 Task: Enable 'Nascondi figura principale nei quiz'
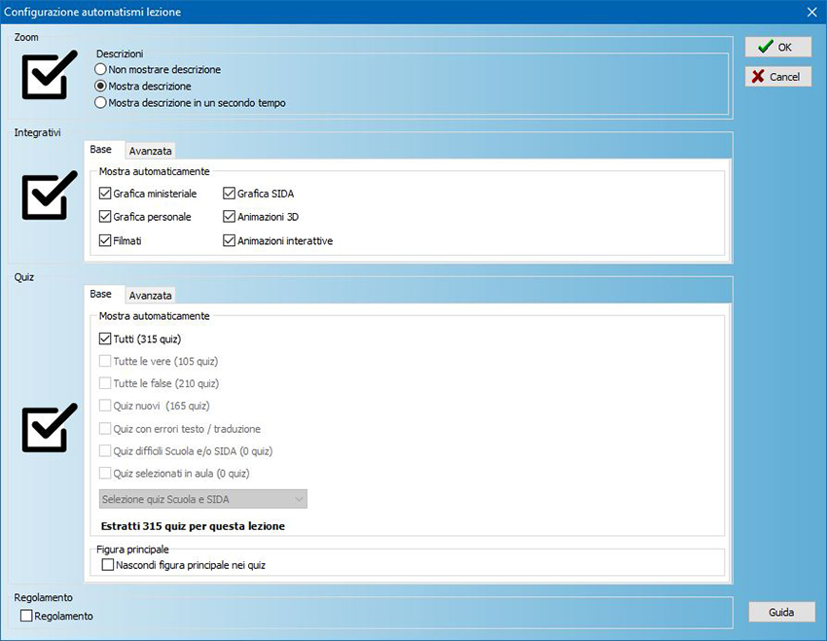tap(108, 564)
